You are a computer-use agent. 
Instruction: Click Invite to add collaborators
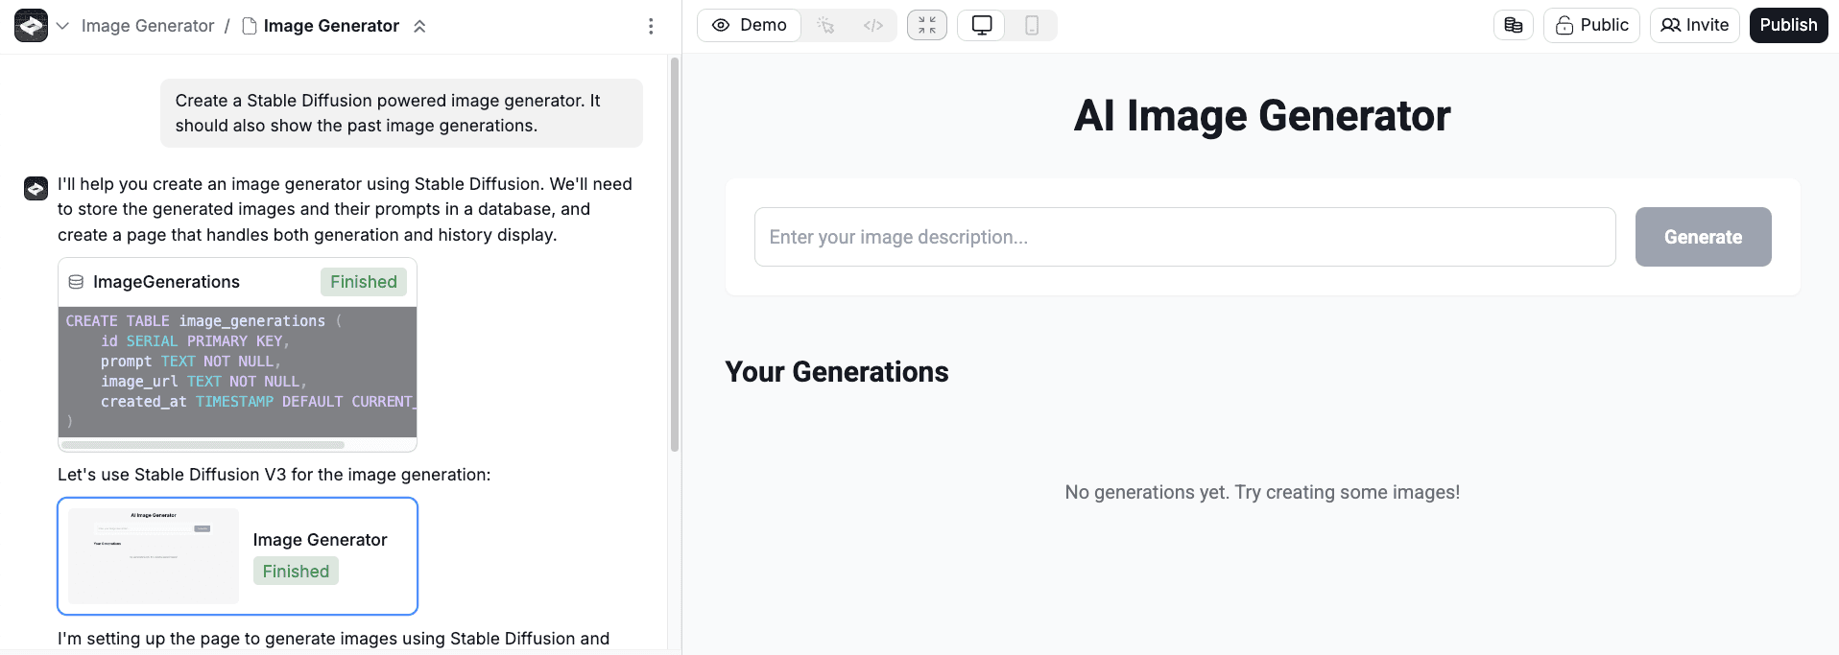pos(1694,25)
